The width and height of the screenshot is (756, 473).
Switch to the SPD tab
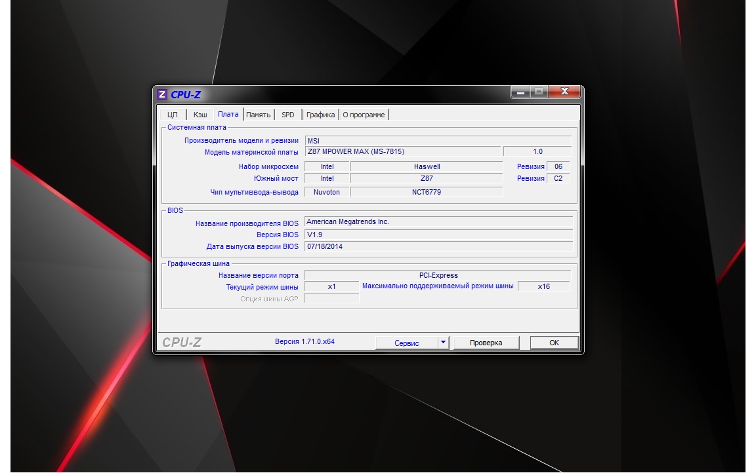(288, 115)
